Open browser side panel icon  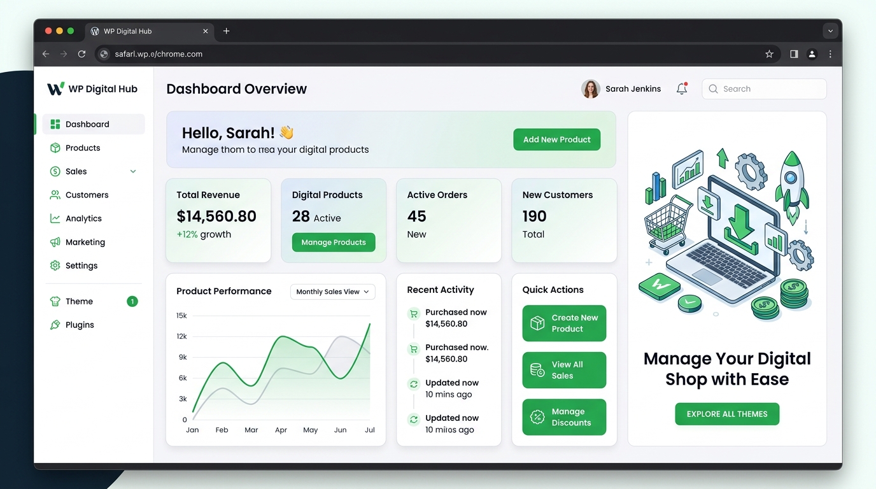[794, 54]
